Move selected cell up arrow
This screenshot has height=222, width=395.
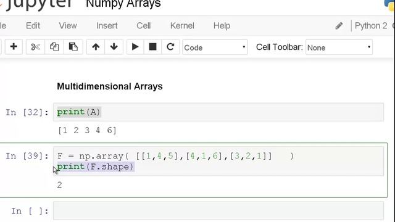(96, 47)
